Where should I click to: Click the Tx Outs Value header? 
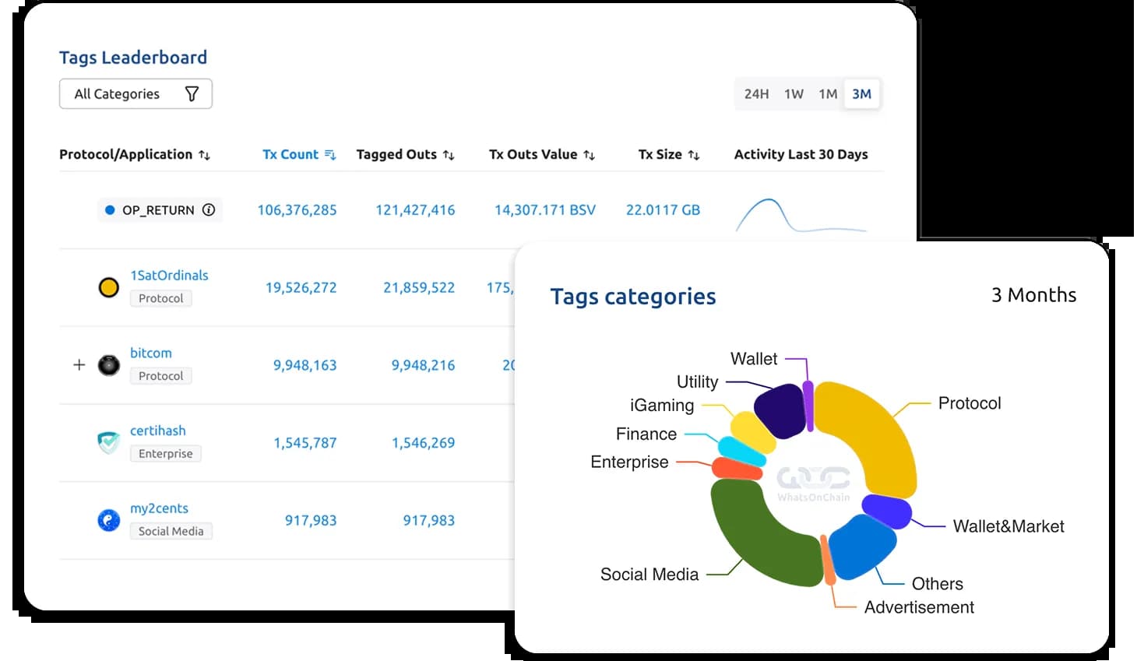pyautogui.click(x=533, y=154)
